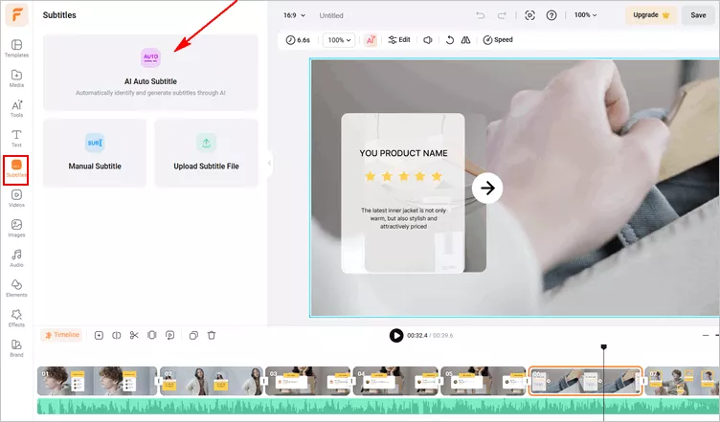Open the Videos sidebar panel

click(16, 198)
